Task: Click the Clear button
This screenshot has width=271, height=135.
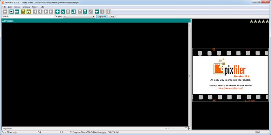Action: point(112,17)
